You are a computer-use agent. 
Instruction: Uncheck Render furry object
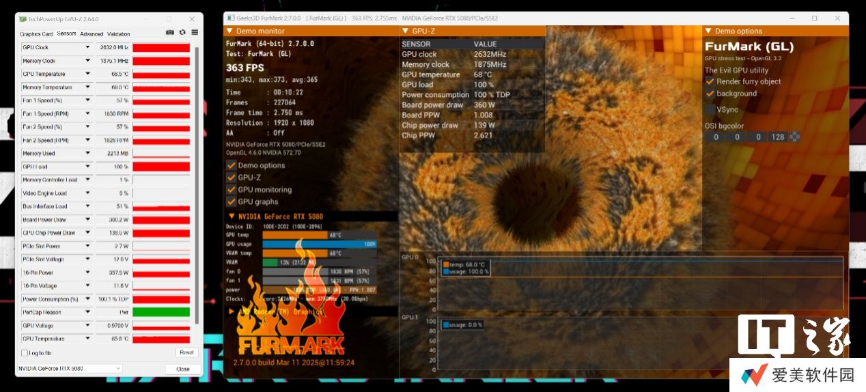[x=710, y=81]
